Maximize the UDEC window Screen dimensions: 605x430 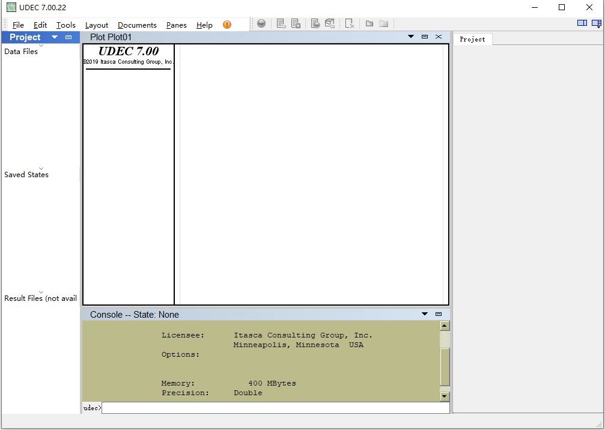(562, 7)
